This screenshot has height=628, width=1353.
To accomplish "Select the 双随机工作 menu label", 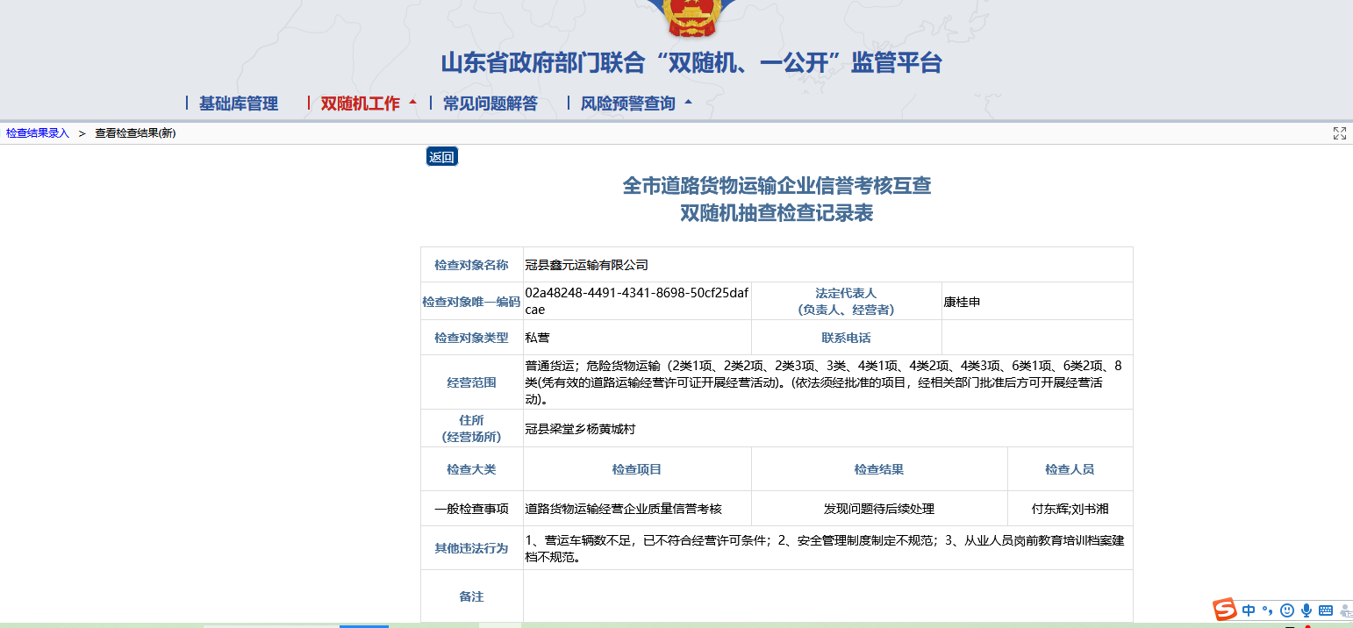I will click(360, 103).
